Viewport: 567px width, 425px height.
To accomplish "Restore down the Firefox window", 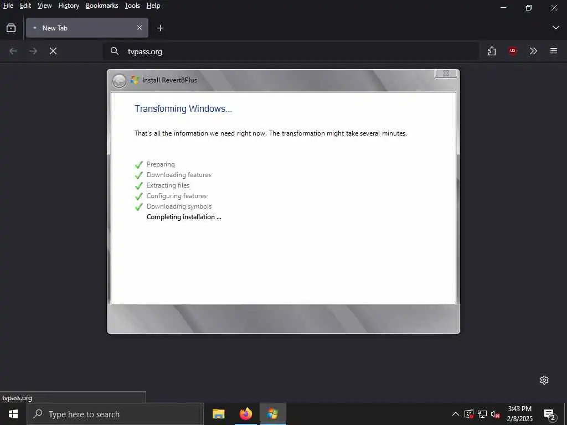I will tap(529, 7).
